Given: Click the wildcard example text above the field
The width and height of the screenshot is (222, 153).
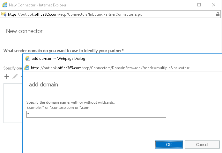Looking at the screenshot, I should [x=58, y=108].
